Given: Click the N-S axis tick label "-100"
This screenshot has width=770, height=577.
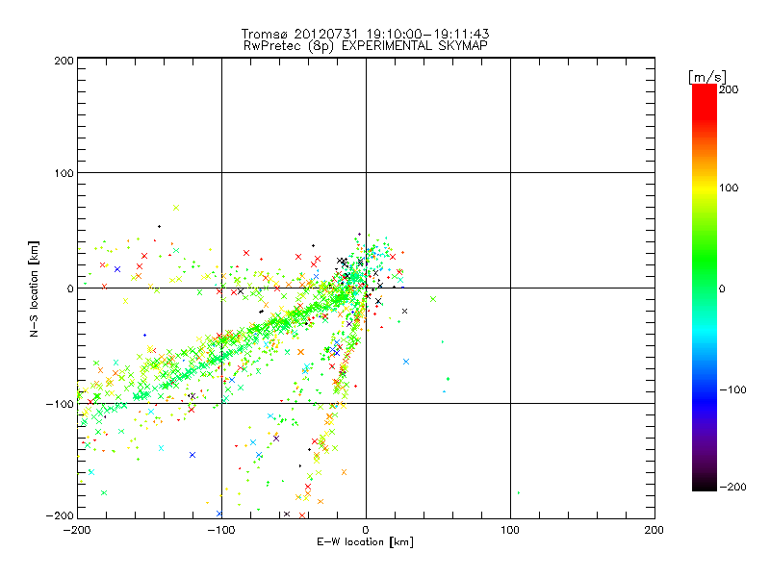Looking at the screenshot, I should coord(60,404).
